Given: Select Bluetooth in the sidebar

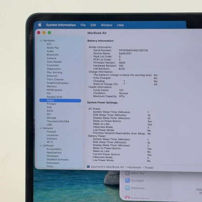Looking at the screenshot, I should (52, 55).
